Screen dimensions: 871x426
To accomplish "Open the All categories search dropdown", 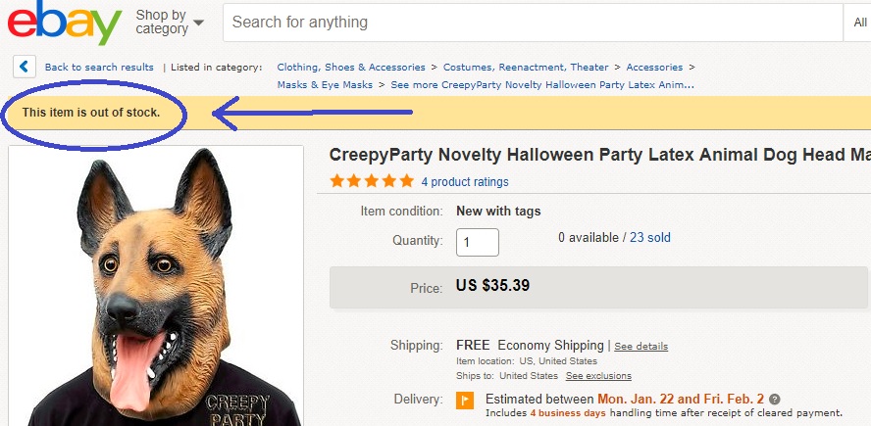I will pos(855,22).
